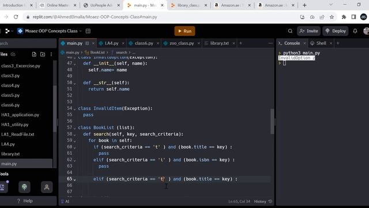Image resolution: width=369 pixels, height=208 pixels.
Task: Close the class6.py editor tab
Action: (x=158, y=43)
